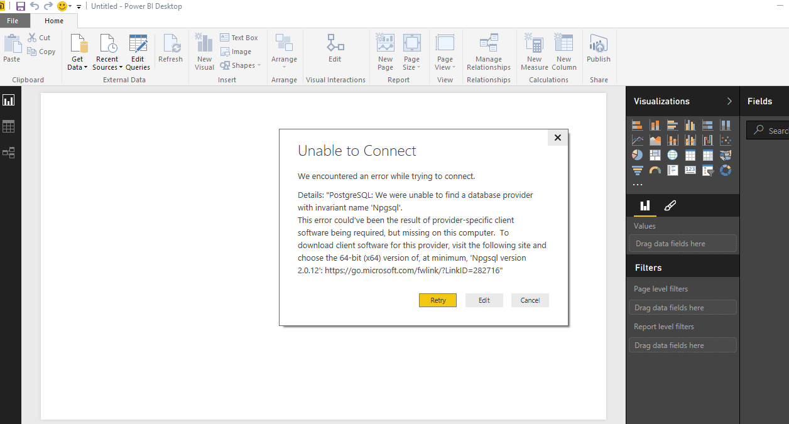
Task: Choose the Scatter chart visual
Action: (726, 139)
